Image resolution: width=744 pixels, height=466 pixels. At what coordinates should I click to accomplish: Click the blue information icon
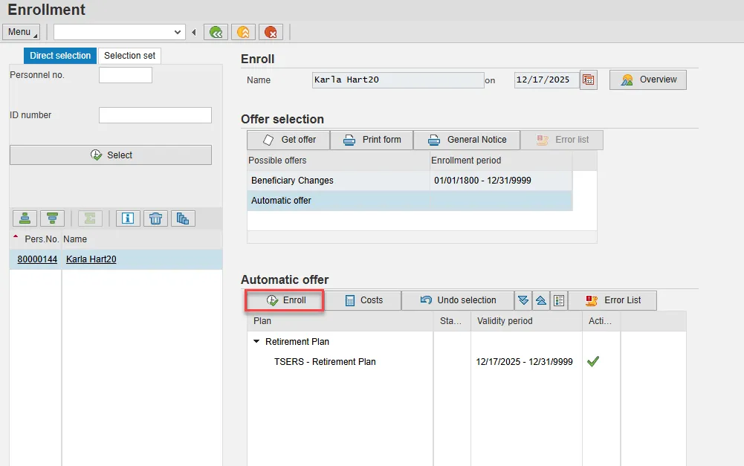coord(128,218)
